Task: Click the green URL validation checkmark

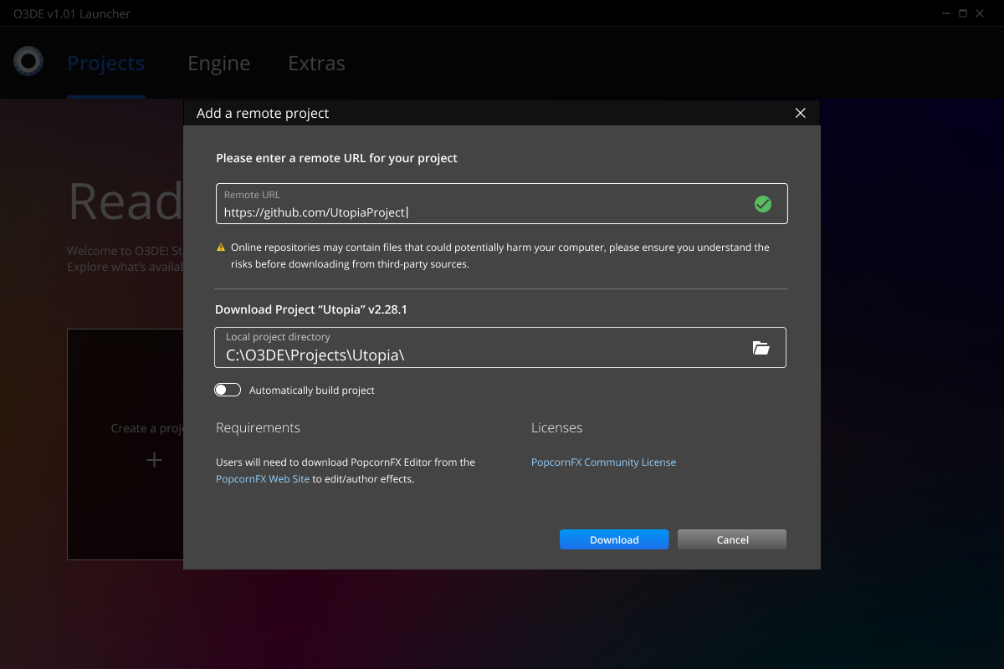Action: pyautogui.click(x=763, y=203)
